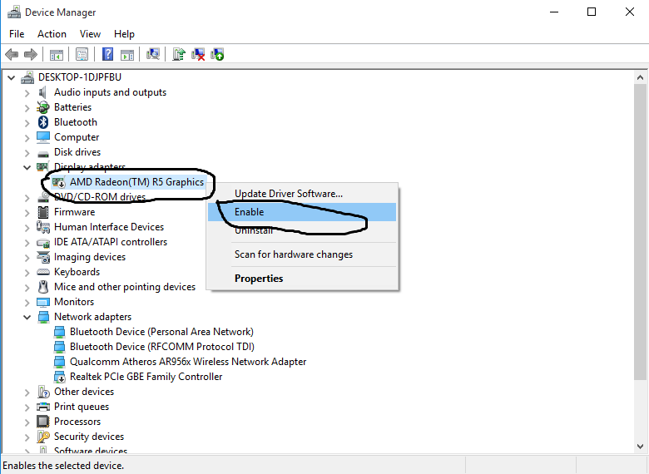
Task: Expand the Keyboards chevron
Action: pos(27,273)
